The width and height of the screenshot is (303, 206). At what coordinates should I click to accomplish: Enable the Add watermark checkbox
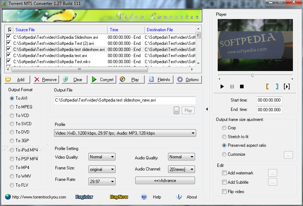pyautogui.click(x=224, y=173)
